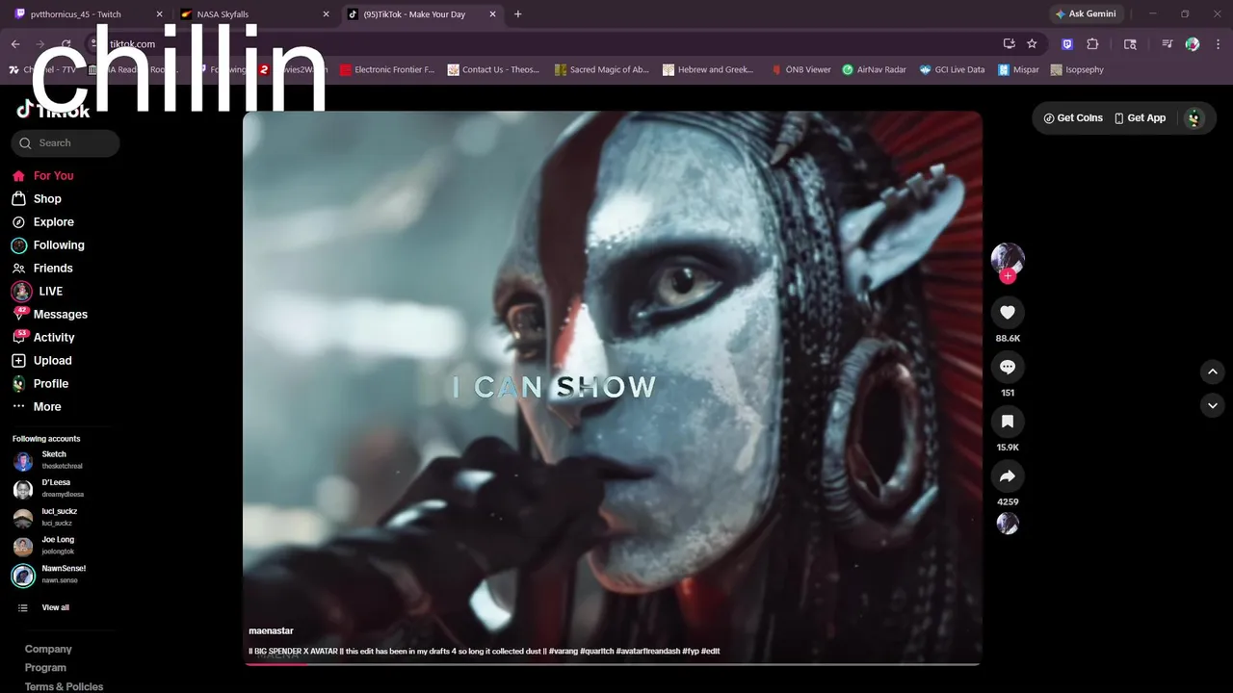Click the #avatarfireandash hashtag

647,652
